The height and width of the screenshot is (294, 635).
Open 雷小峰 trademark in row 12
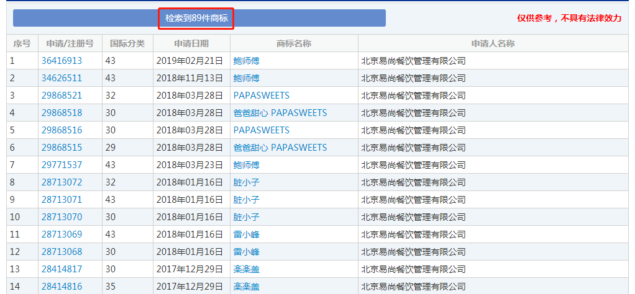coord(246,252)
